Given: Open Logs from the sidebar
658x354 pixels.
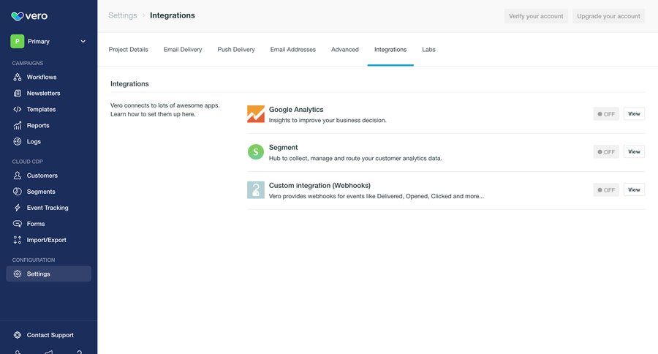Looking at the screenshot, I should click(34, 141).
